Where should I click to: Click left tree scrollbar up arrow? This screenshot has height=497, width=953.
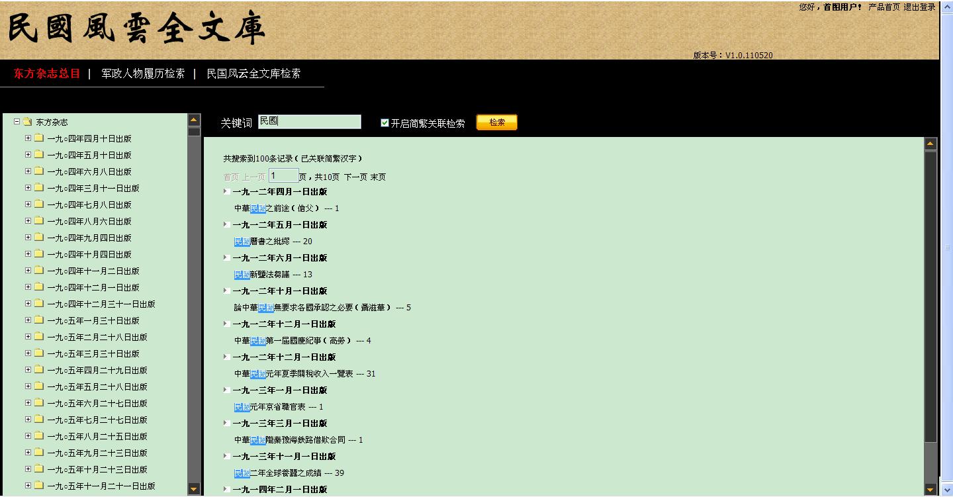pyautogui.click(x=194, y=120)
